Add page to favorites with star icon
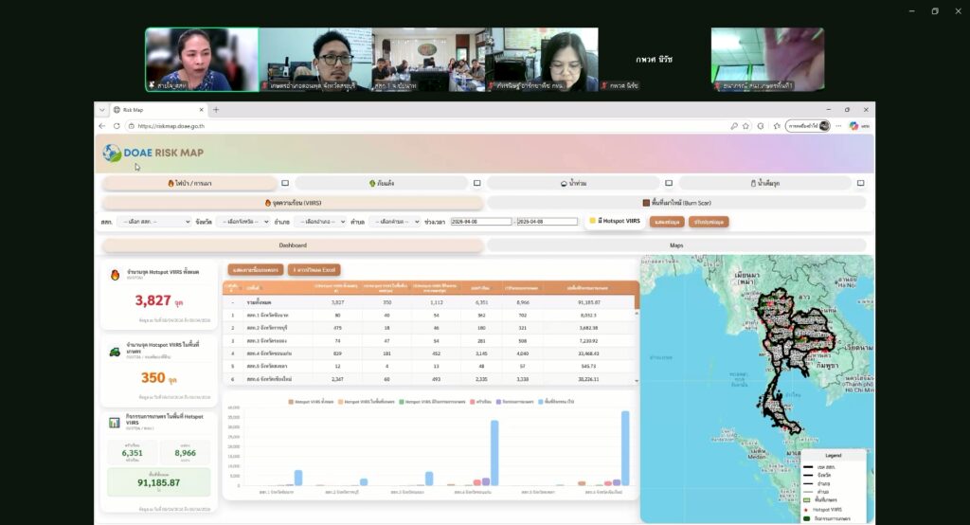This screenshot has height=525, width=970. tap(745, 126)
